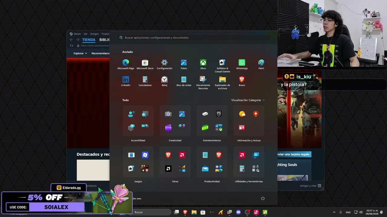
Task: Launch Herramienta Recortes snipping tool
Action: pos(203,83)
